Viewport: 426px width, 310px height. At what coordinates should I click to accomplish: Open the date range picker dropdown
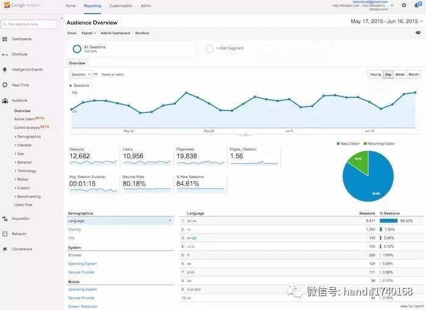click(x=386, y=21)
